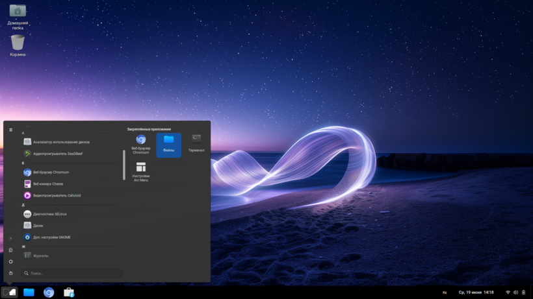533x299 pixels.
Task: Open the pinned Терминал app
Action: click(196, 143)
